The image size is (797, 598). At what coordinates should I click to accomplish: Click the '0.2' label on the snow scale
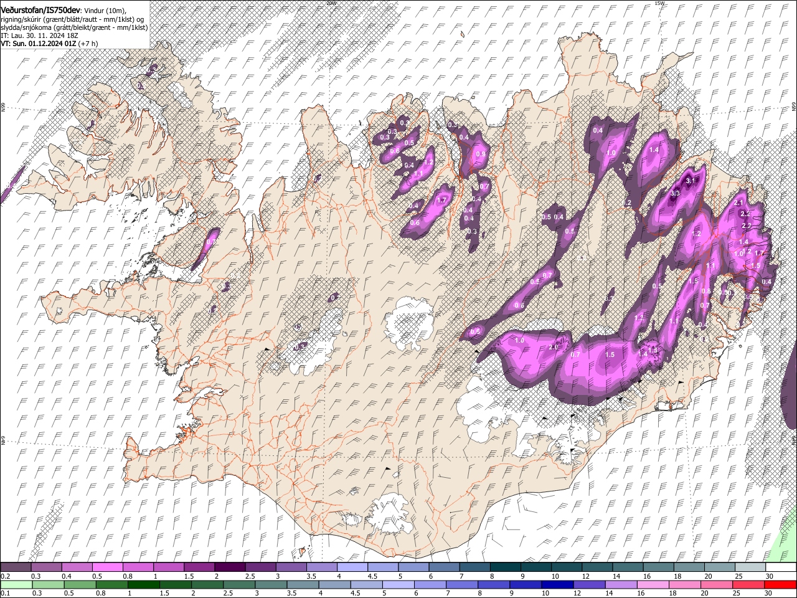click(x=5, y=576)
